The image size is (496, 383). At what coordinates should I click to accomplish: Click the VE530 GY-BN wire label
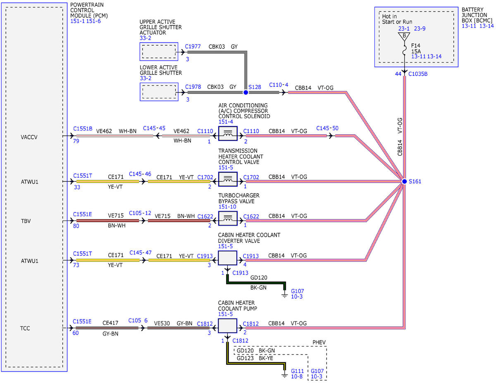173,324
